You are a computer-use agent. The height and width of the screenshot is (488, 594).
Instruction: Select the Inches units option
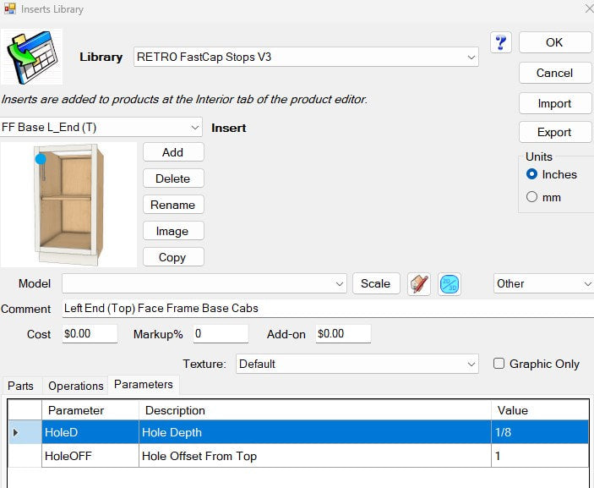click(532, 174)
